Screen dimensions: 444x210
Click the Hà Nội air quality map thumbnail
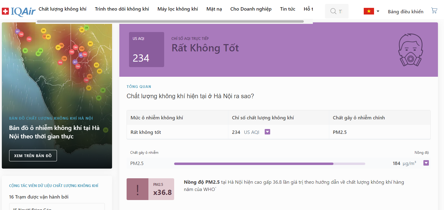(57, 95)
